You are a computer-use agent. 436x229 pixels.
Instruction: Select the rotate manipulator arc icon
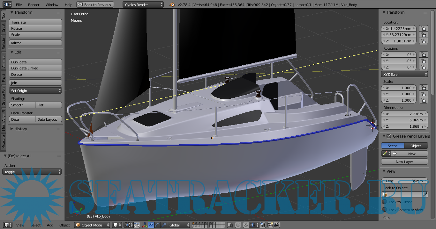coord(157,225)
